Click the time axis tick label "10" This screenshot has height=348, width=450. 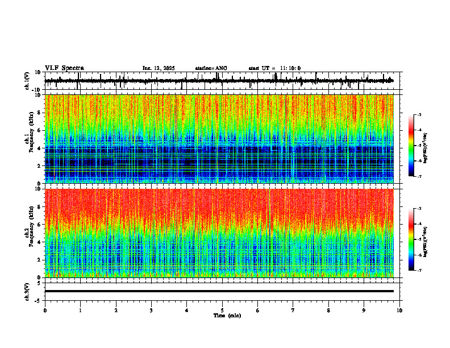coord(399,310)
